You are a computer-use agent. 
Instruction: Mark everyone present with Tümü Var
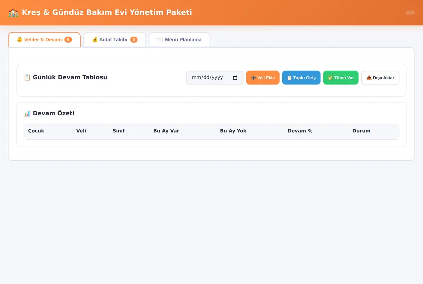click(x=341, y=78)
